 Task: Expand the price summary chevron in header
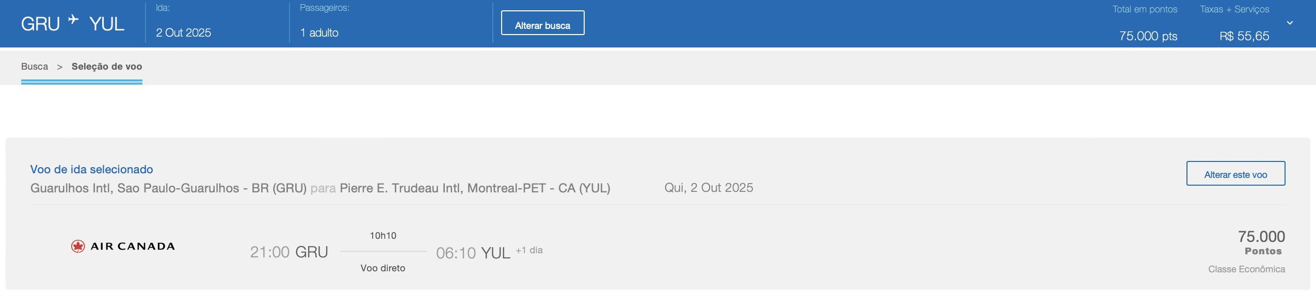pyautogui.click(x=1290, y=23)
